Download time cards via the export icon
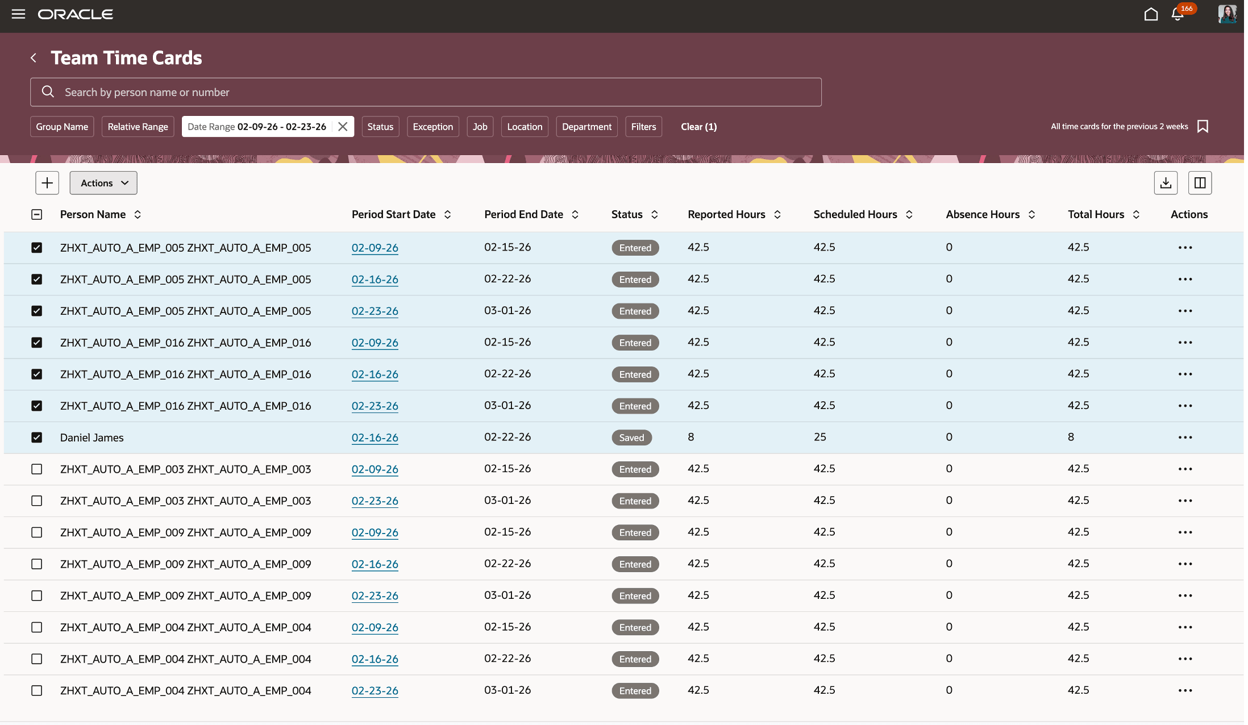The width and height of the screenshot is (1248, 725). [x=1166, y=182]
